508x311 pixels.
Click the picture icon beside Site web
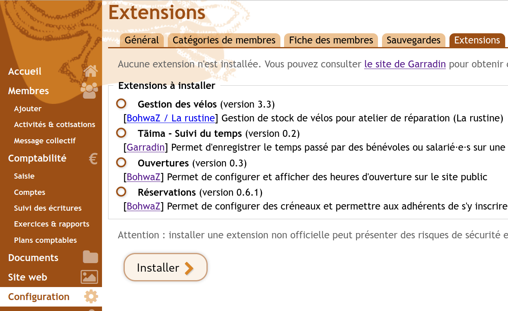click(89, 277)
